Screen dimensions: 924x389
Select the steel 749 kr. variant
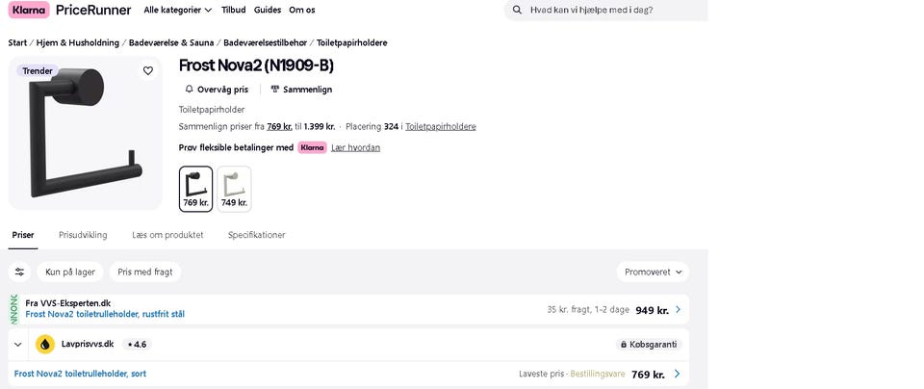pyautogui.click(x=234, y=189)
